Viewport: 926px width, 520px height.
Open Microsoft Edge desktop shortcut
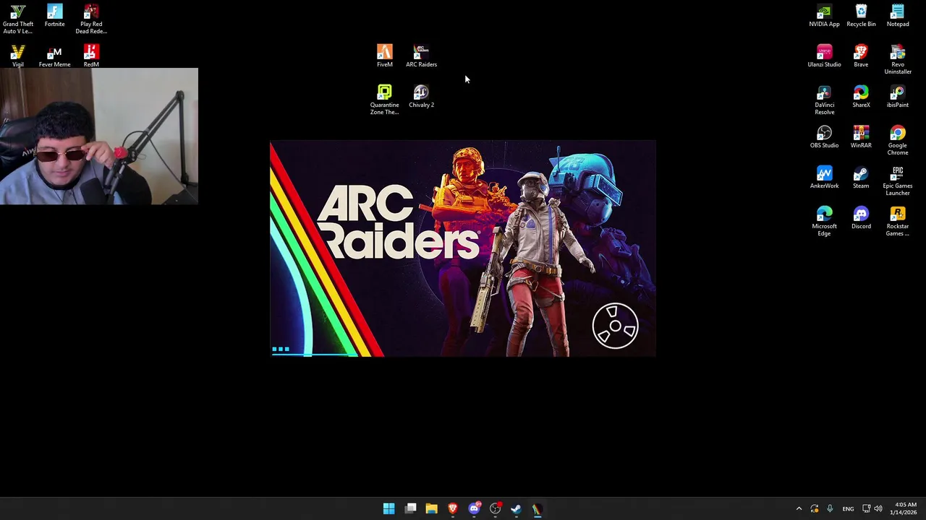tap(824, 222)
